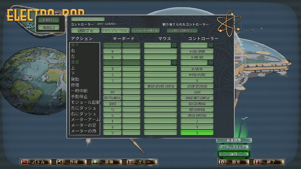Open the バトル menu with boxing glove icon
Screen dimensions: 301x169
(36, 162)
